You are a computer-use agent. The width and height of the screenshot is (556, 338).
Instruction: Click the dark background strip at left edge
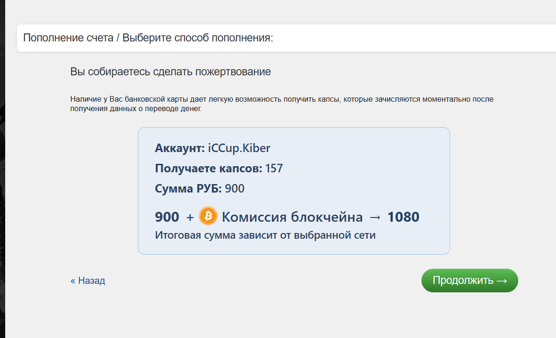[x=2, y=169]
